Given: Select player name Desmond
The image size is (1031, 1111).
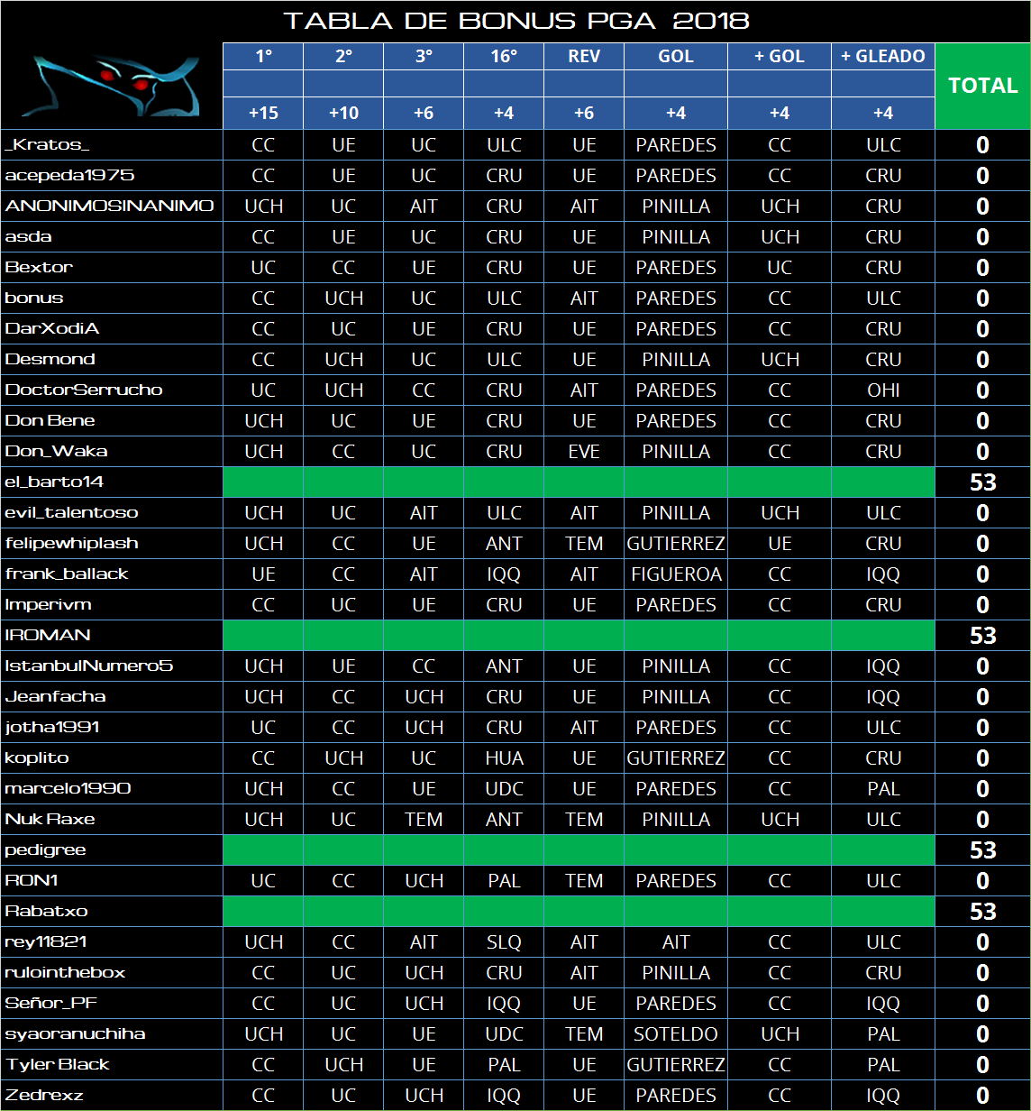Looking at the screenshot, I should pos(50,359).
